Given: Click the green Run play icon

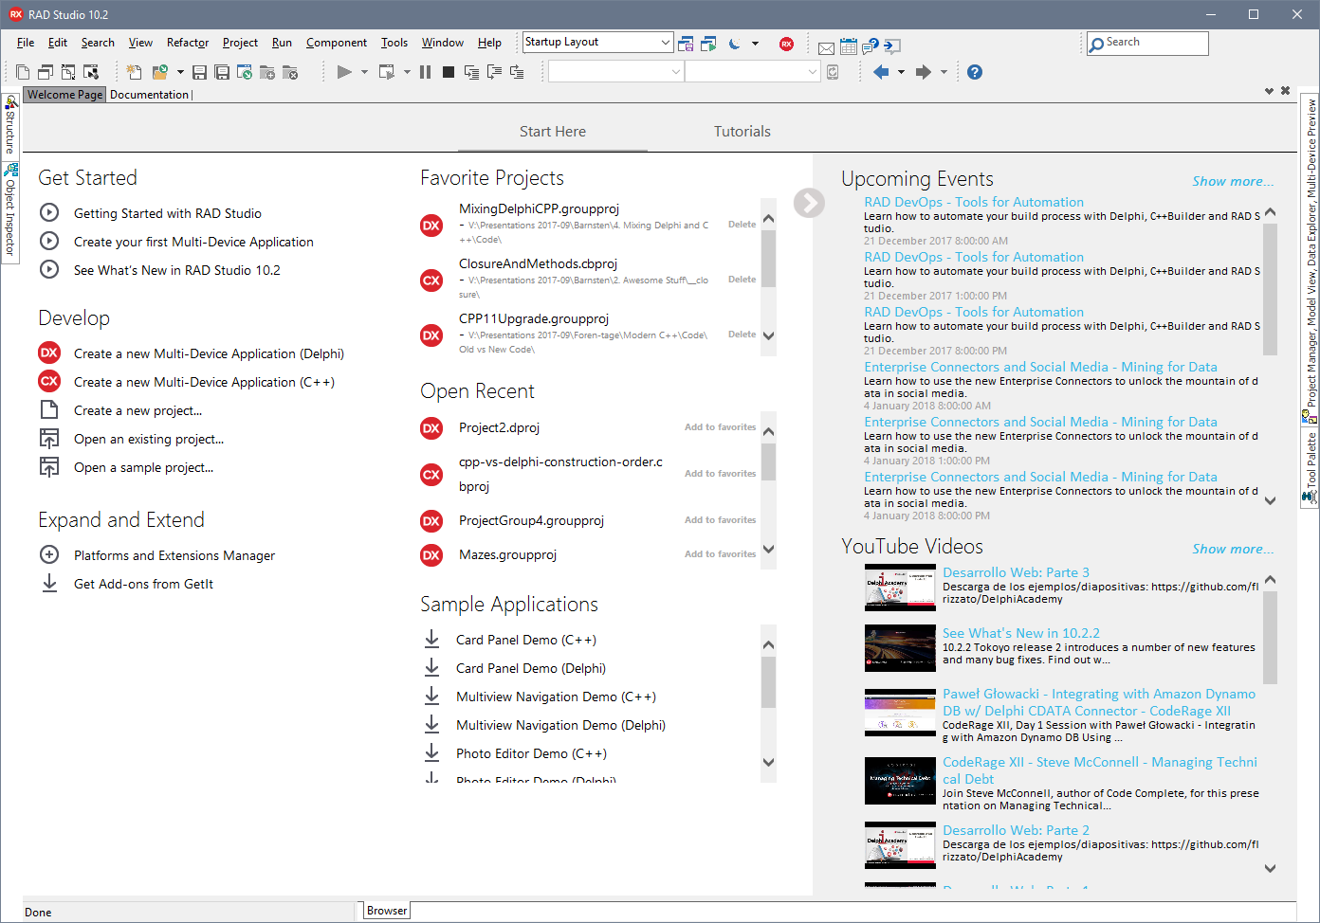Looking at the screenshot, I should (344, 72).
